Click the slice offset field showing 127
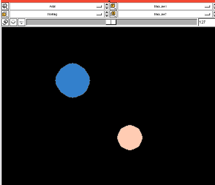 (x=206, y=22)
